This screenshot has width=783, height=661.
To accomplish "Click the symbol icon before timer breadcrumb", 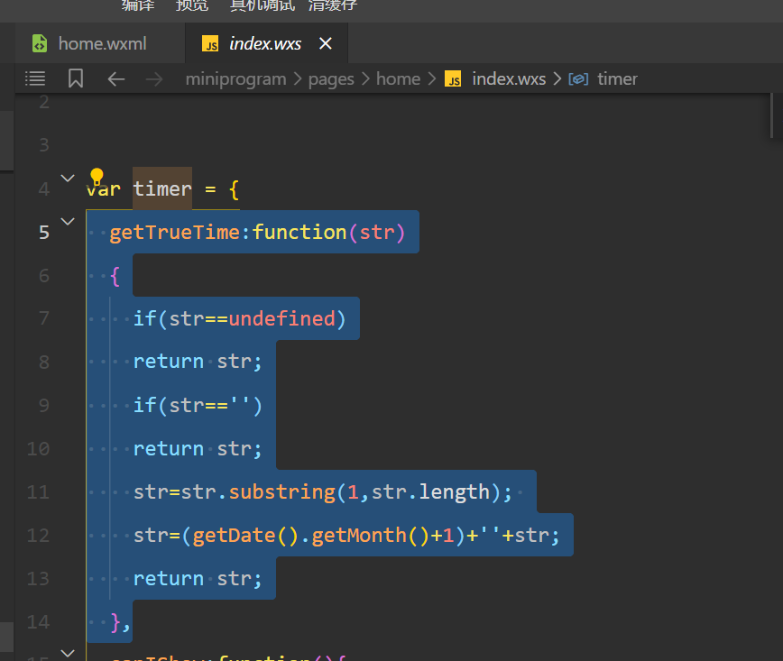I will click(x=578, y=78).
